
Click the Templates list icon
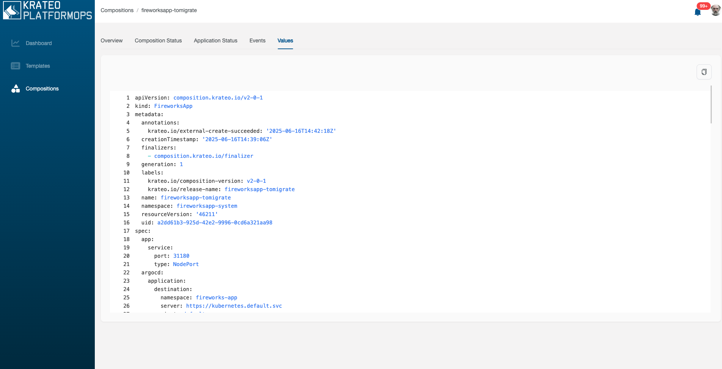(x=16, y=66)
